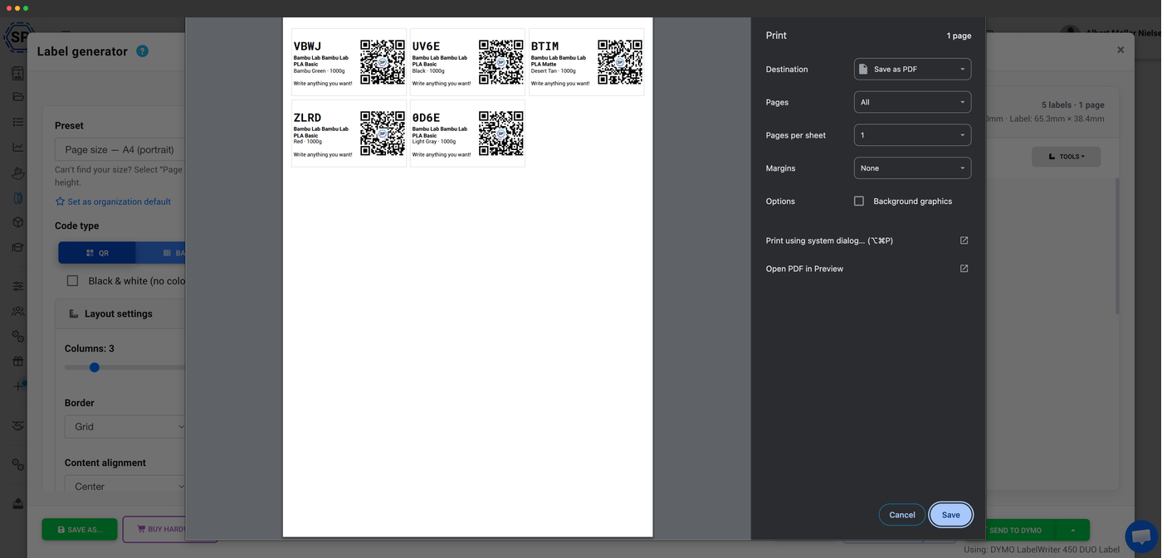Open the Pages per sheet dropdown

click(912, 135)
